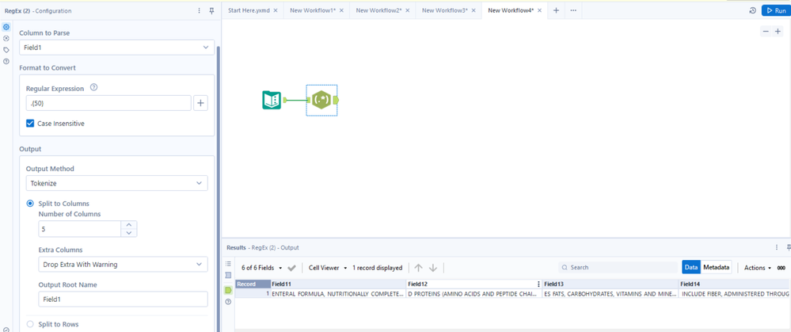
Task: Select the cell starting ENTERAL FORMULA
Action: [x=338, y=293]
